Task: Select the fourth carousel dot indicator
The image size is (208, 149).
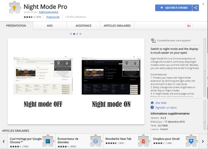Action: pyautogui.click(x=81, y=34)
